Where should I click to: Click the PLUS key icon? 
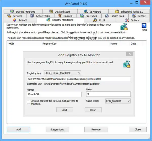point(95,20)
